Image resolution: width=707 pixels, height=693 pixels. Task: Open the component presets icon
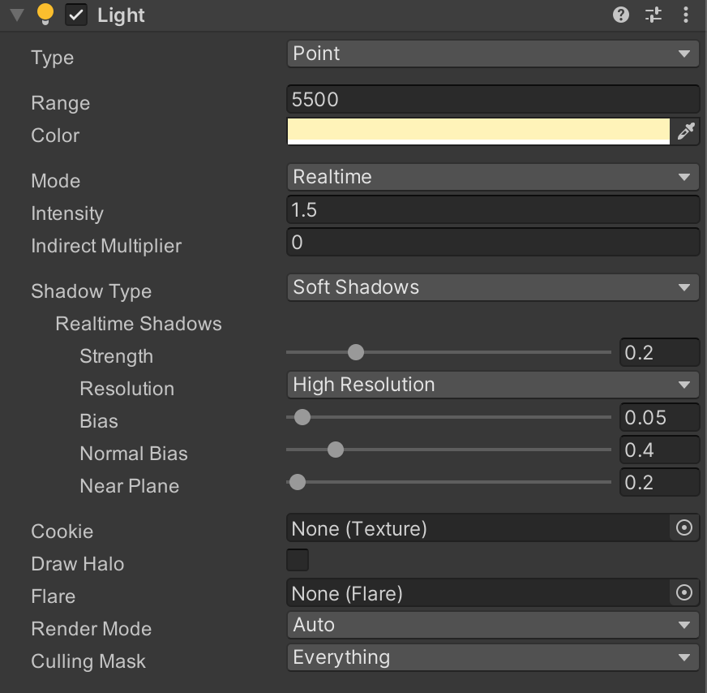[653, 15]
